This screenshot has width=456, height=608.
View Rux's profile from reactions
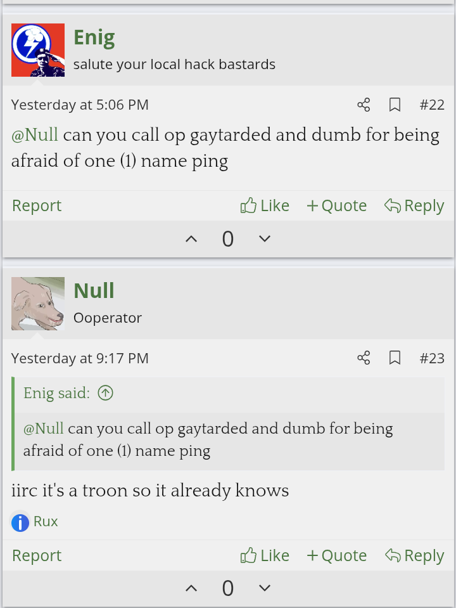pyautogui.click(x=46, y=522)
